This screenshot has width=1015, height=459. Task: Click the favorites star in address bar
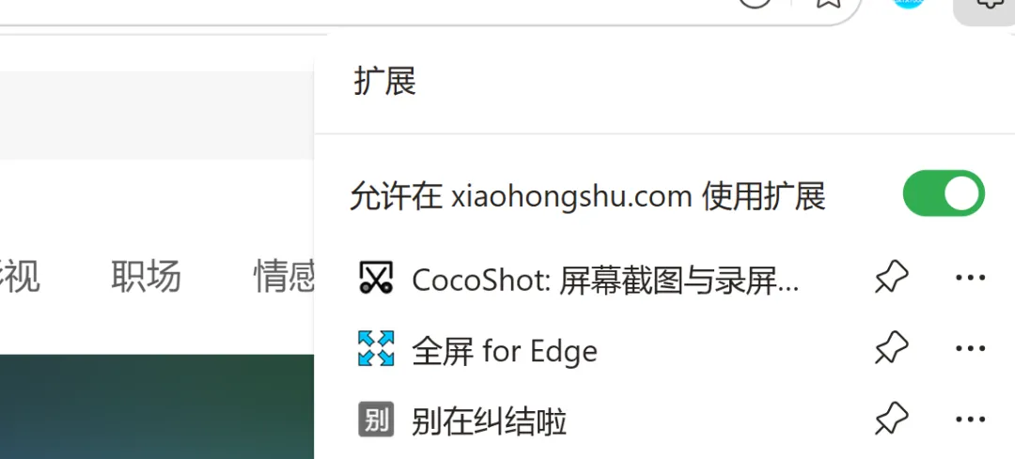coord(827,3)
